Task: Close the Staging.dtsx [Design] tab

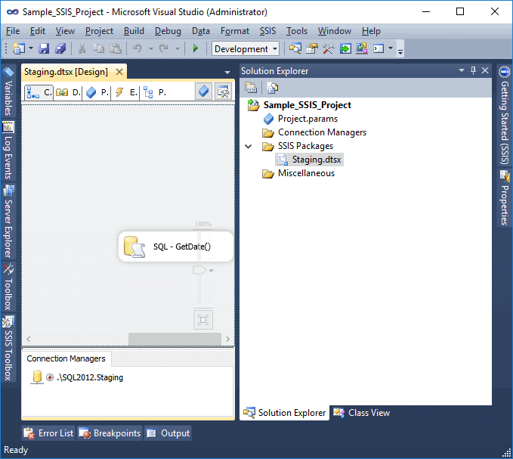Action: click(119, 72)
